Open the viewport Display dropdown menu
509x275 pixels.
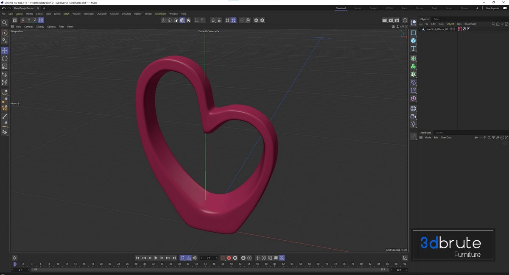[x=40, y=27]
